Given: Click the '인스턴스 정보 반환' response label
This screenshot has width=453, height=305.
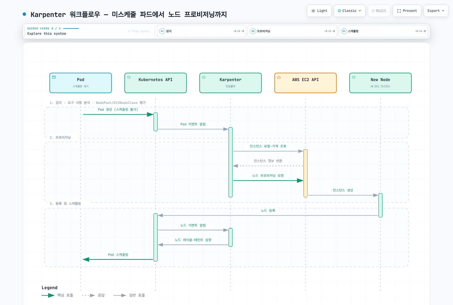Looking at the screenshot, I should [x=268, y=161].
